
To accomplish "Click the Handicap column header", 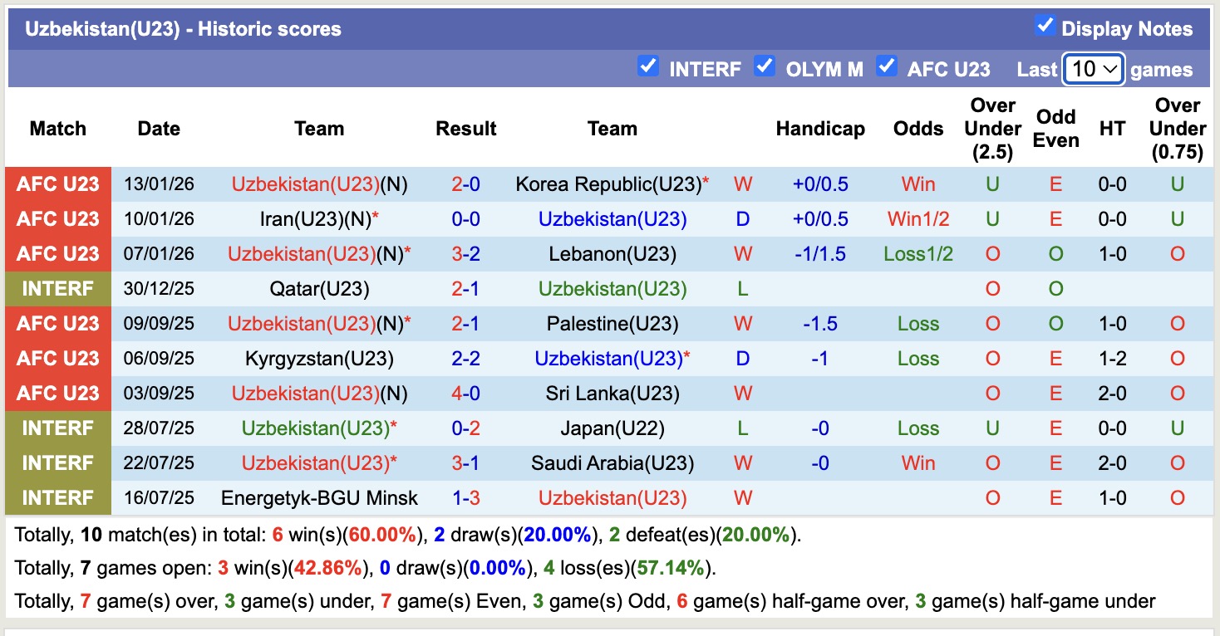I will 819,129.
